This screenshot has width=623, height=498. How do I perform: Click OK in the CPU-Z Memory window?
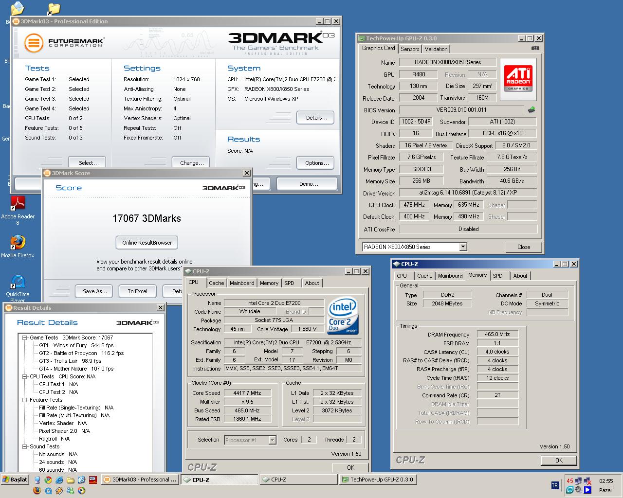point(559,461)
